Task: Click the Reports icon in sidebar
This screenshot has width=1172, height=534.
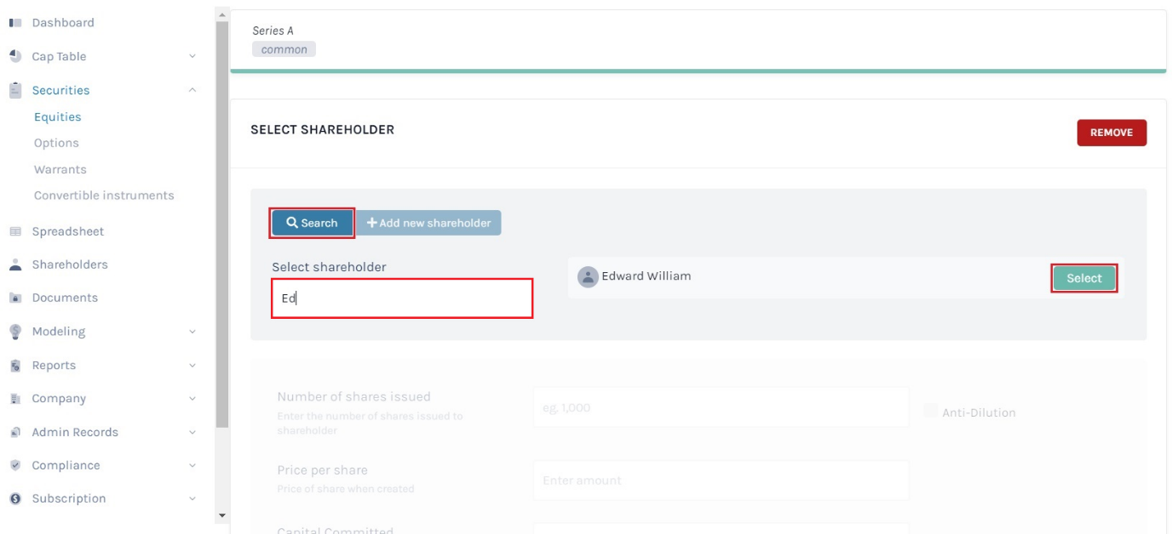Action: [14, 366]
